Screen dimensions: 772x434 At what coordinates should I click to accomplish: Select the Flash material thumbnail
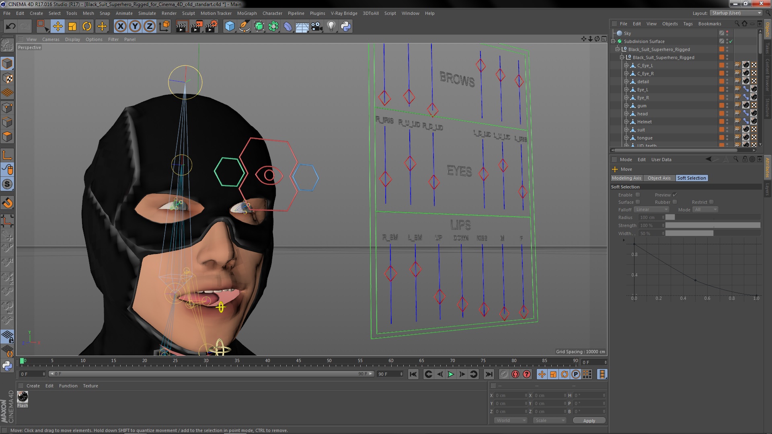(23, 397)
